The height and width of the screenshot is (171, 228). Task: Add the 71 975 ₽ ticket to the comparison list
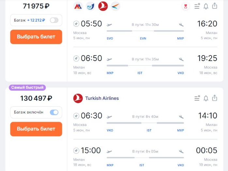pos(197,6)
